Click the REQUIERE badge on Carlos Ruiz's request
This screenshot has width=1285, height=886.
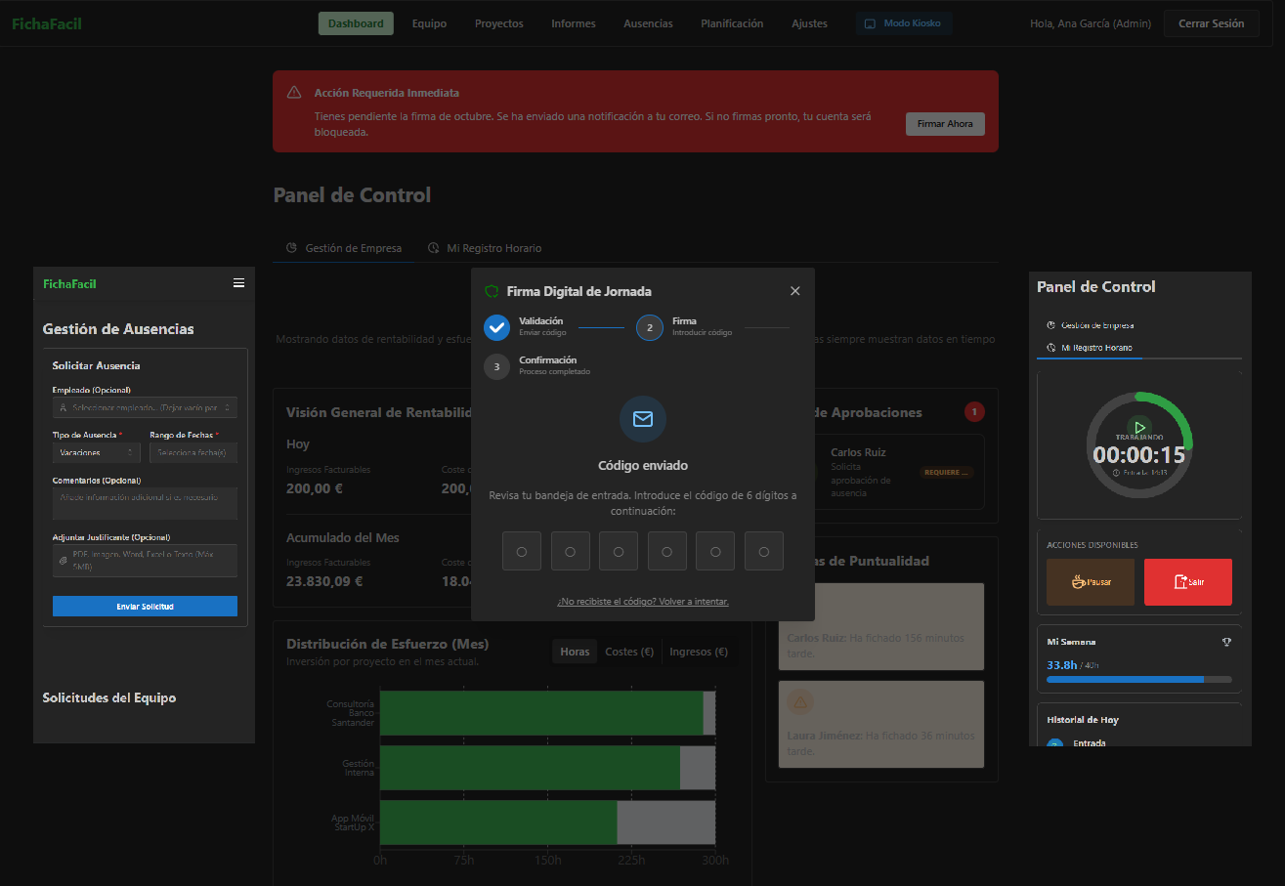(946, 472)
